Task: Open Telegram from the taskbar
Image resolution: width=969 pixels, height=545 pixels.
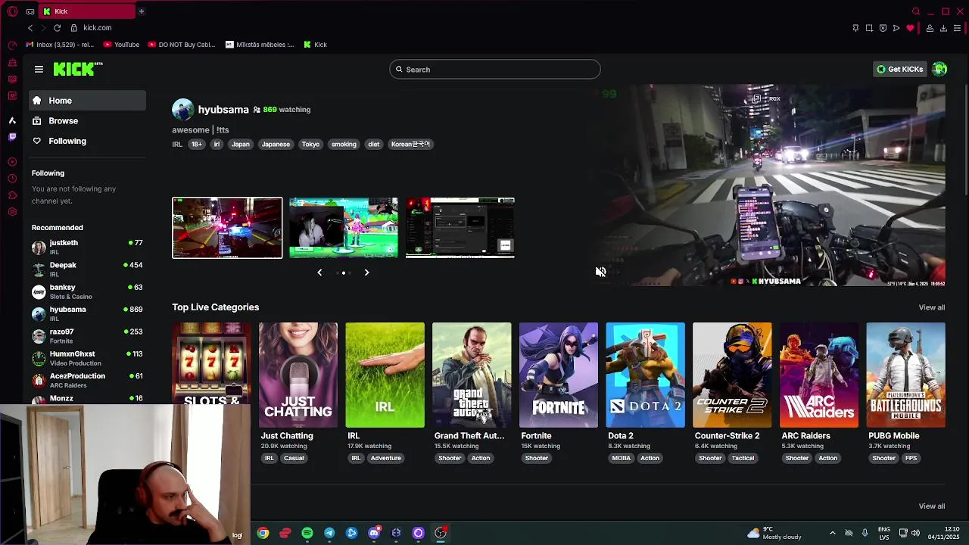Action: (329, 533)
